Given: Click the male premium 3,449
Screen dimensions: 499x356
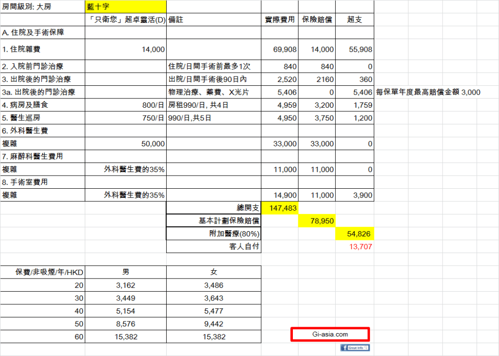Looking at the screenshot, I should [x=126, y=298].
